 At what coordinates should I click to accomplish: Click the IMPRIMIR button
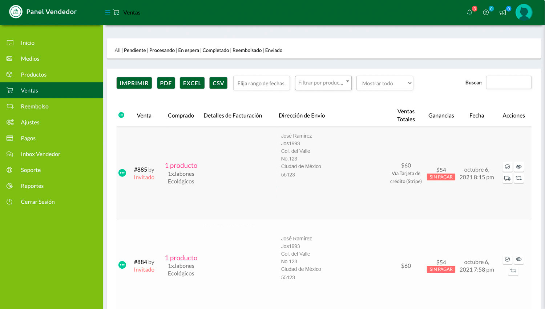tap(134, 83)
